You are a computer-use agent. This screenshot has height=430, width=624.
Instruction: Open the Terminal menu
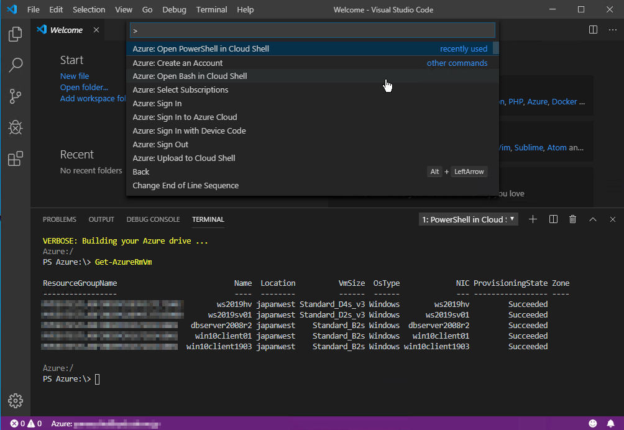[211, 9]
